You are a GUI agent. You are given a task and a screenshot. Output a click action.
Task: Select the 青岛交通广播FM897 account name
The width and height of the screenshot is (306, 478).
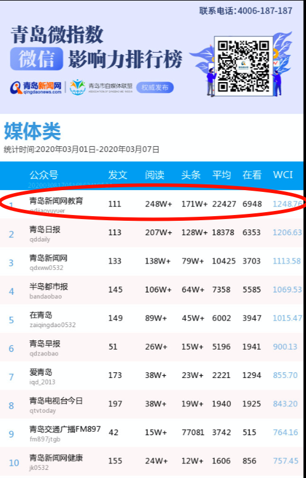coord(65,429)
